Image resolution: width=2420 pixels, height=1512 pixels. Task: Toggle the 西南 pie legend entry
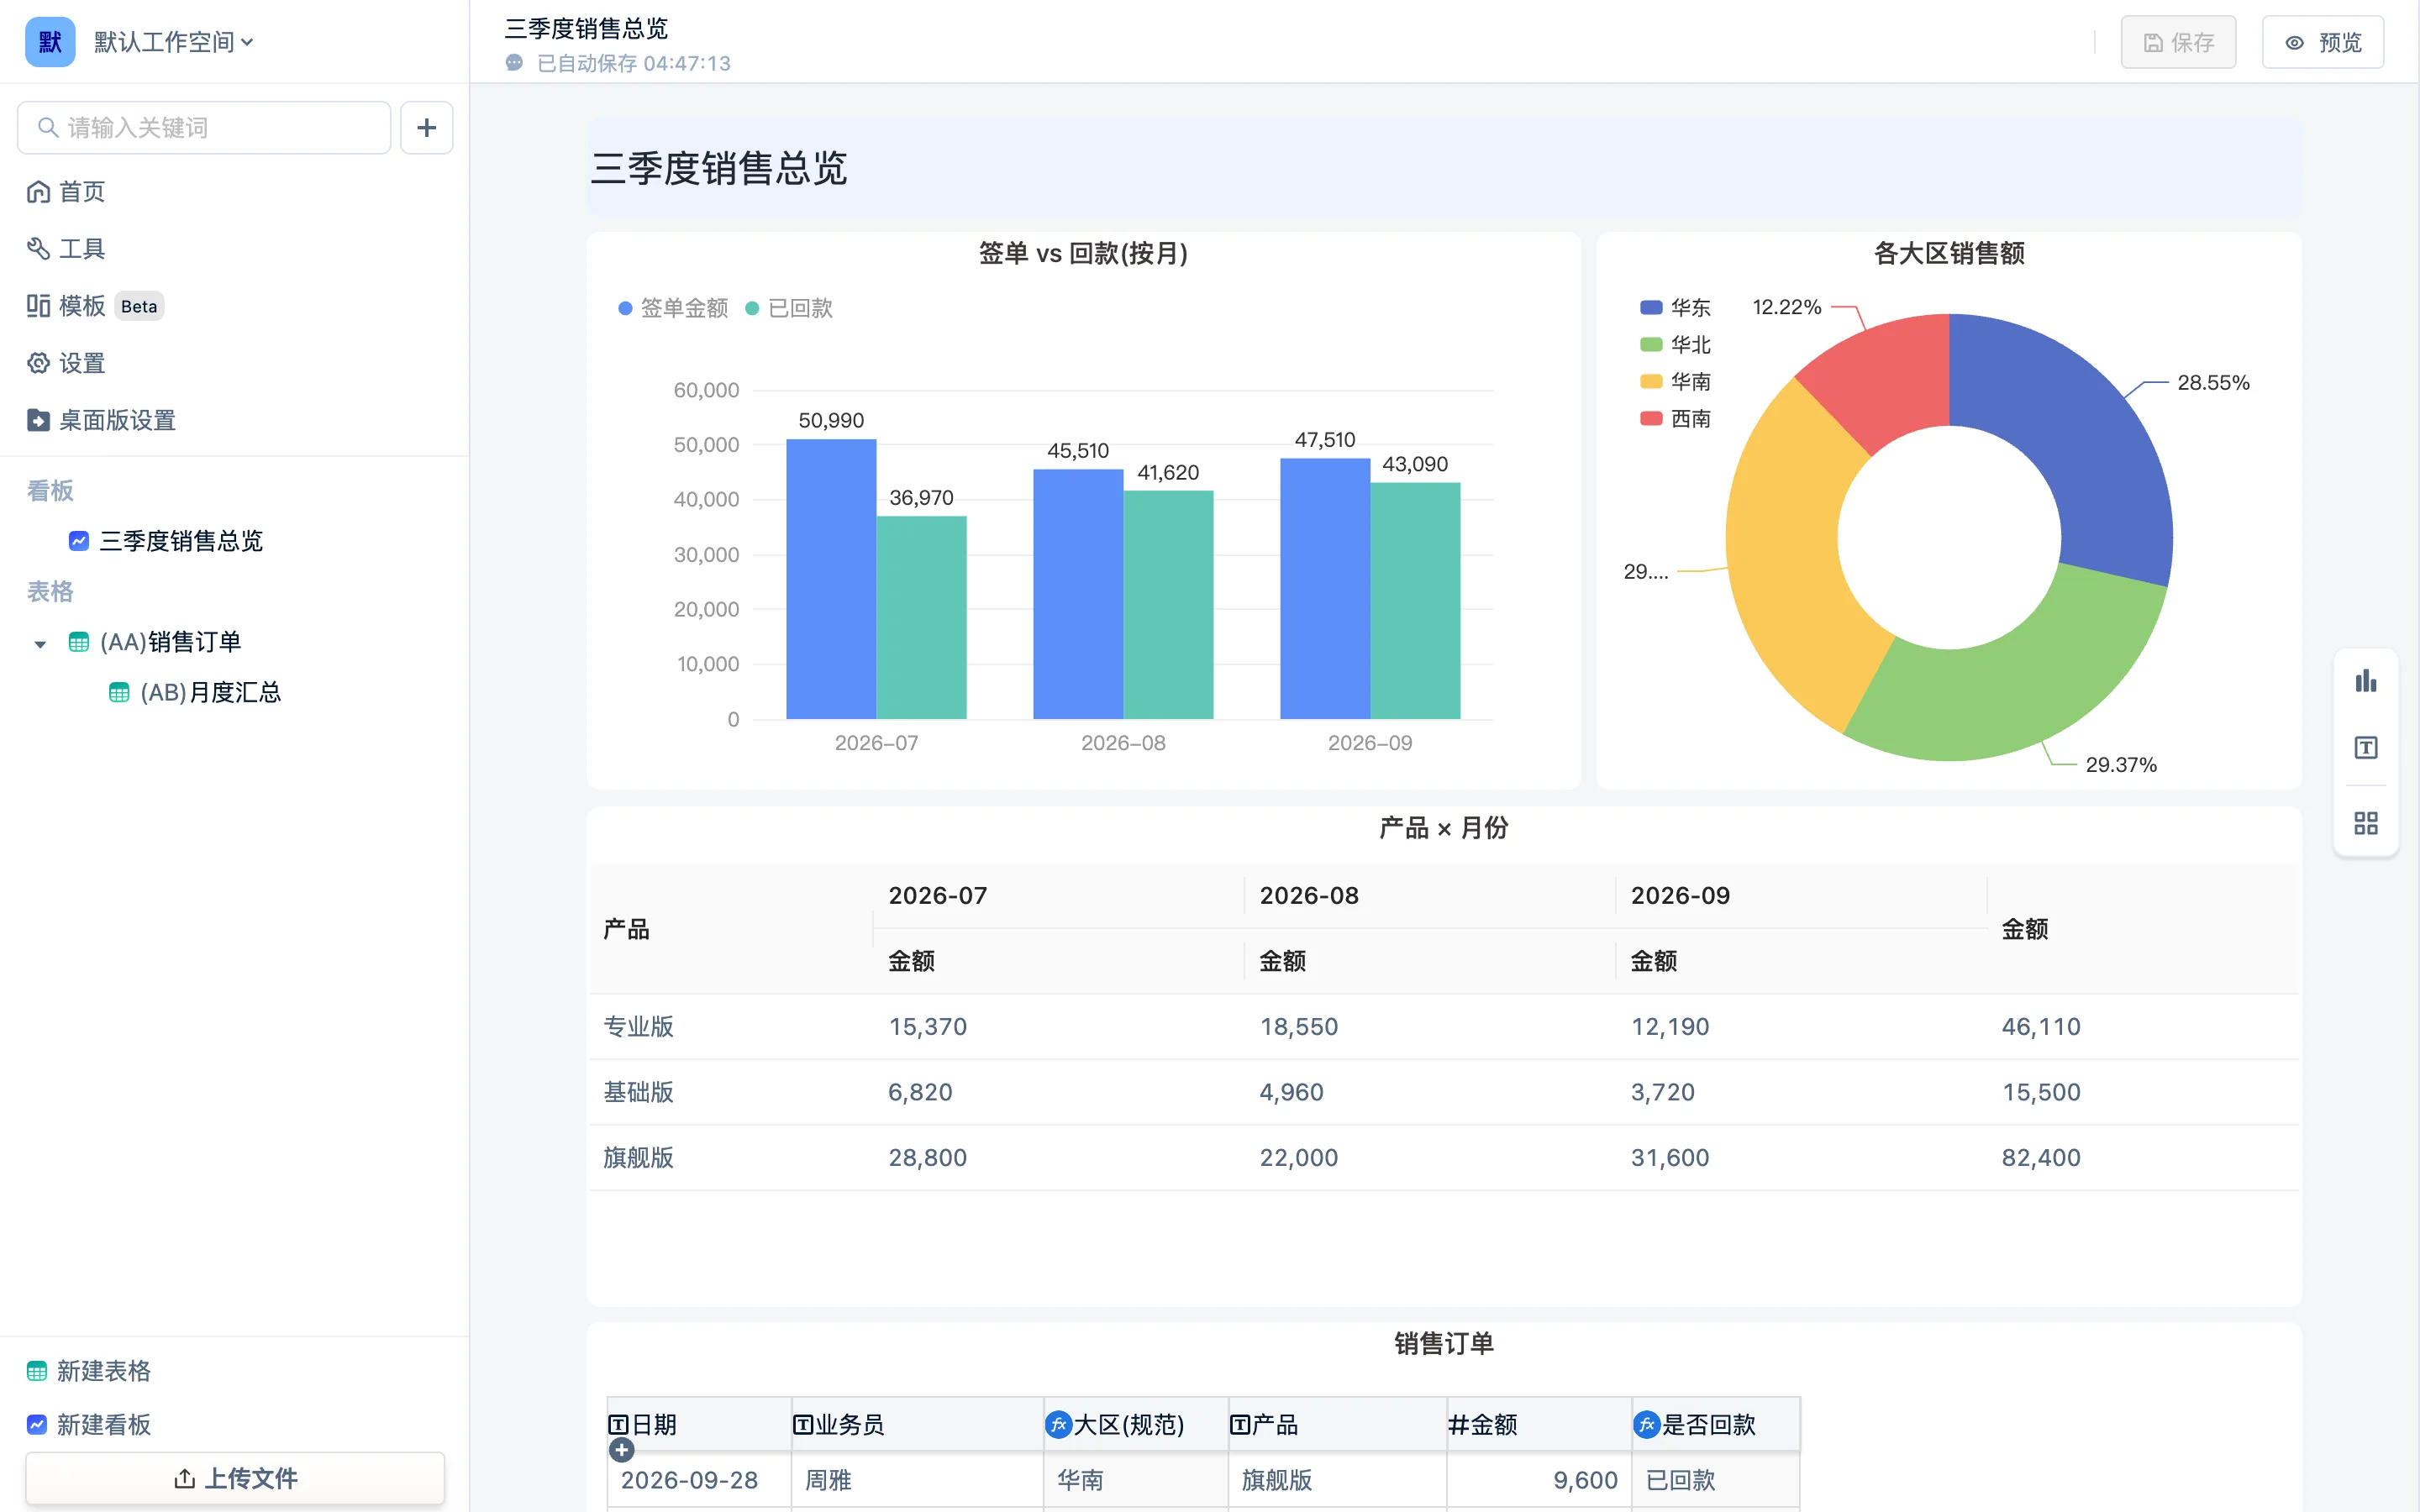pyautogui.click(x=1675, y=419)
